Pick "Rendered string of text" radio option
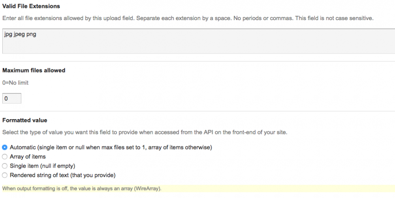This screenshot has width=395, height=198. [x=5, y=175]
